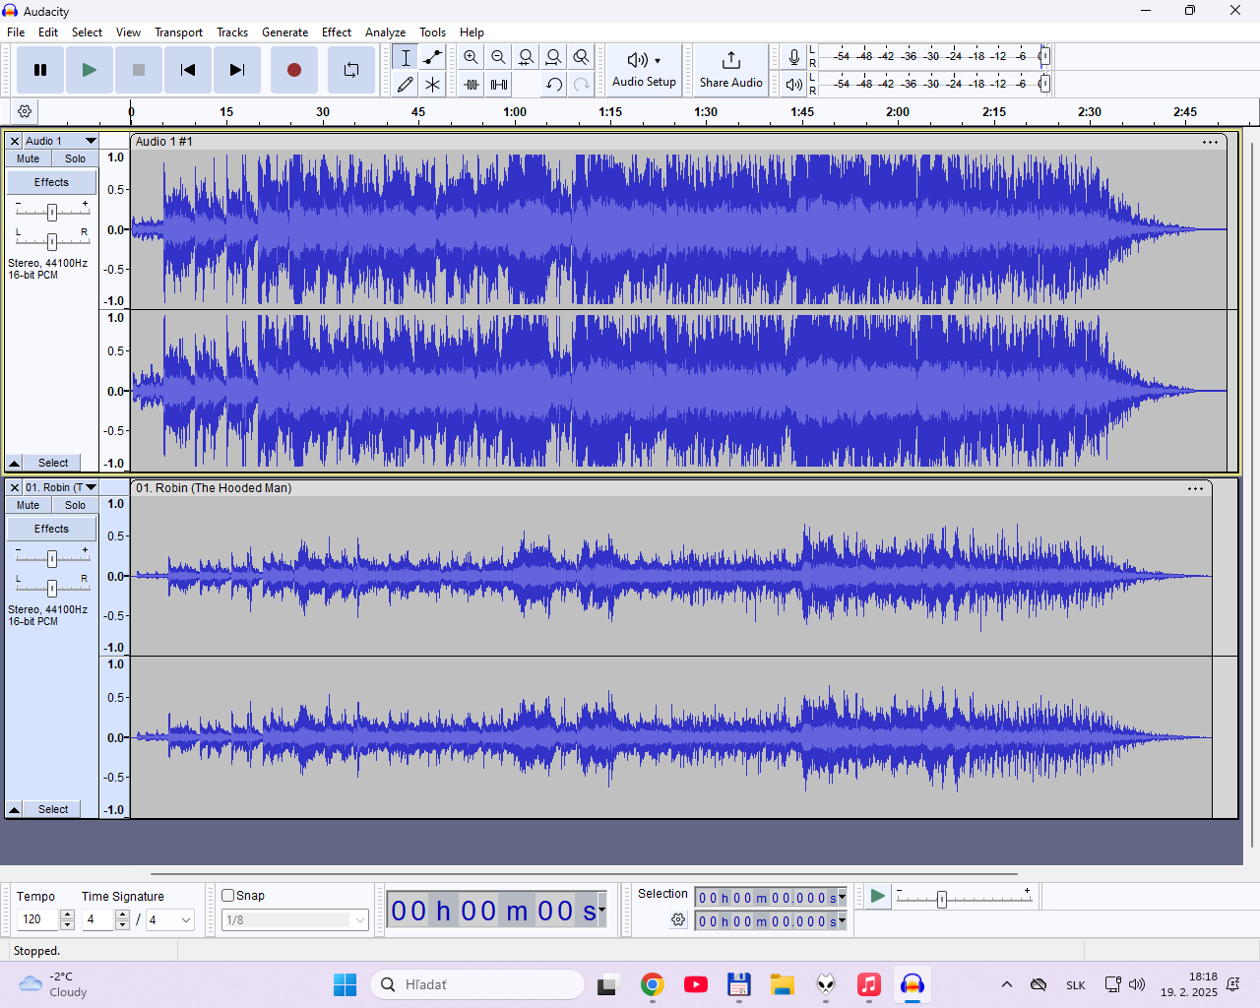Open the time signature denominator dropdown

[x=169, y=919]
